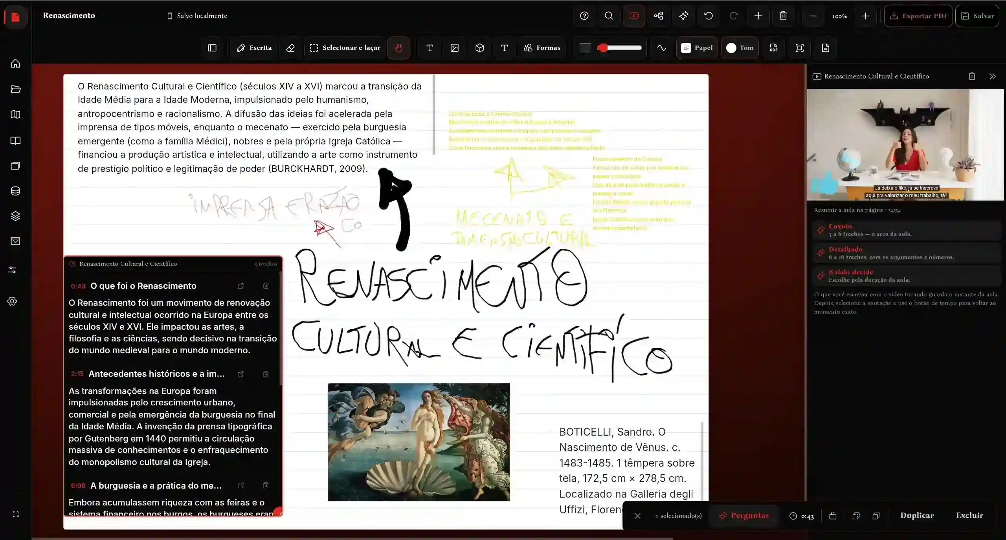The height and width of the screenshot is (540, 1006).
Task: Open the database icon in sidebar
Action: click(15, 191)
